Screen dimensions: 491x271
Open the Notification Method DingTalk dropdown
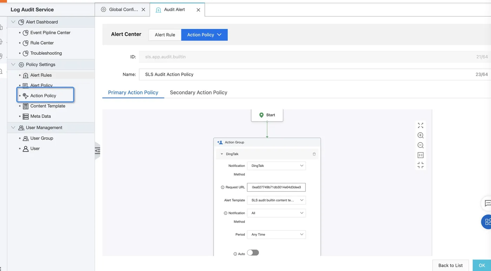276,165
